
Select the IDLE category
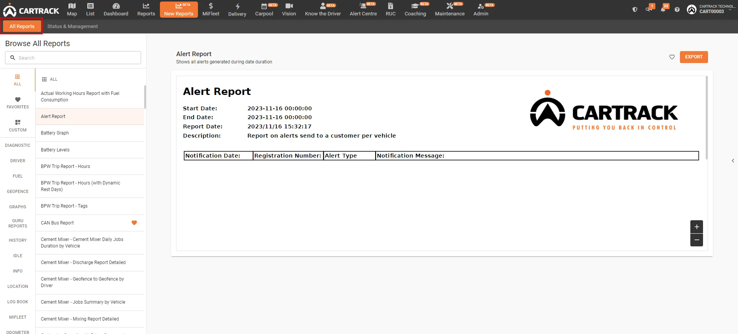[18, 256]
